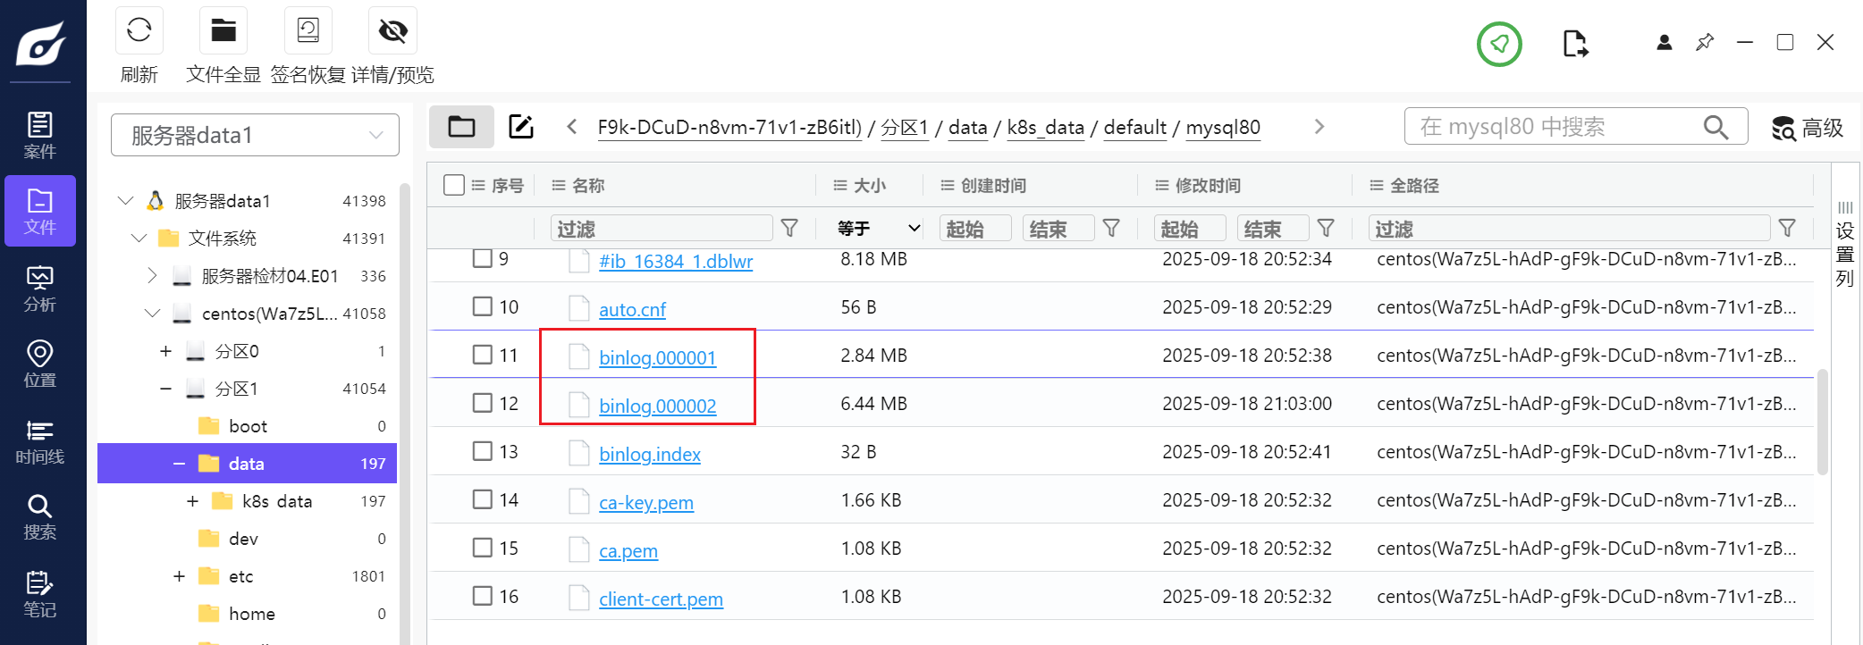
Task: Click the export file icon in title bar
Action: tap(1575, 44)
